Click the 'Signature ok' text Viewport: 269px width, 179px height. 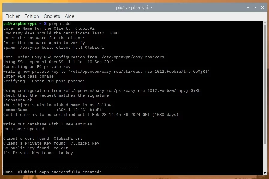click(18, 100)
